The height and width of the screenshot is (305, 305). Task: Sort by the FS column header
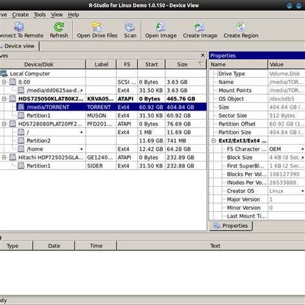click(x=127, y=64)
